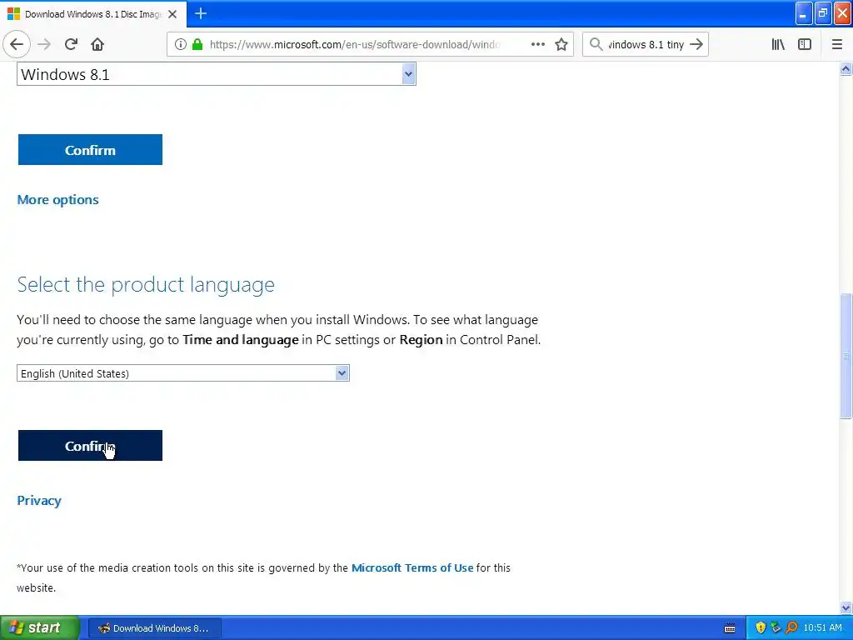Go back to the previous page

tap(17, 44)
